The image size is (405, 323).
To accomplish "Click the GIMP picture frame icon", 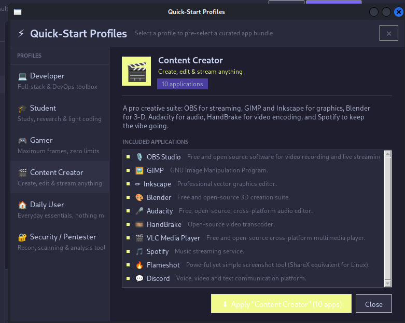I will coord(139,170).
